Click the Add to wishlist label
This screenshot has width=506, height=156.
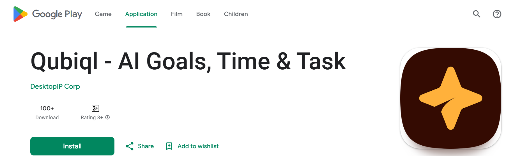point(198,146)
